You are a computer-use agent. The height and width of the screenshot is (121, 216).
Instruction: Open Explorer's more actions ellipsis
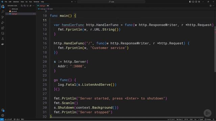pyautogui.click(x=33, y=6)
